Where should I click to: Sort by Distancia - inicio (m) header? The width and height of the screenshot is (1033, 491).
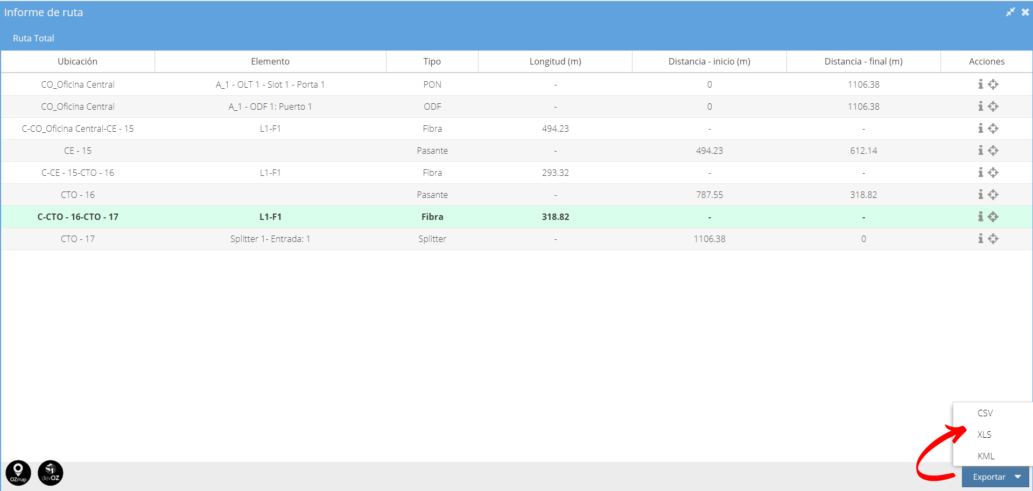coord(709,61)
